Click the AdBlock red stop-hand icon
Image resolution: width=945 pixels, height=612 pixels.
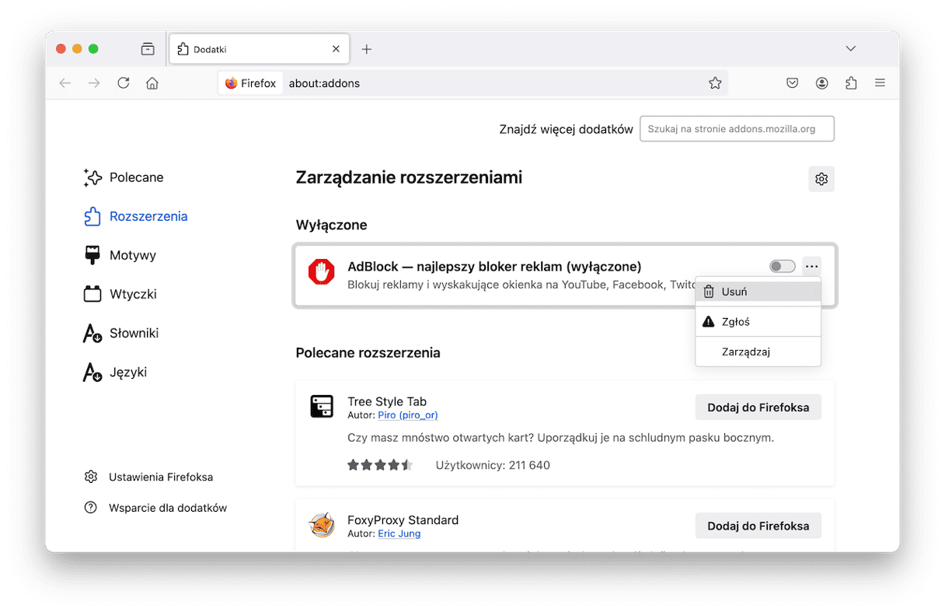point(322,271)
